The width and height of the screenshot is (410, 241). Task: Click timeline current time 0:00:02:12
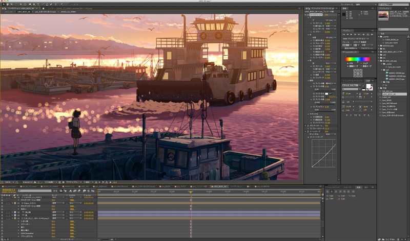pos(9,190)
